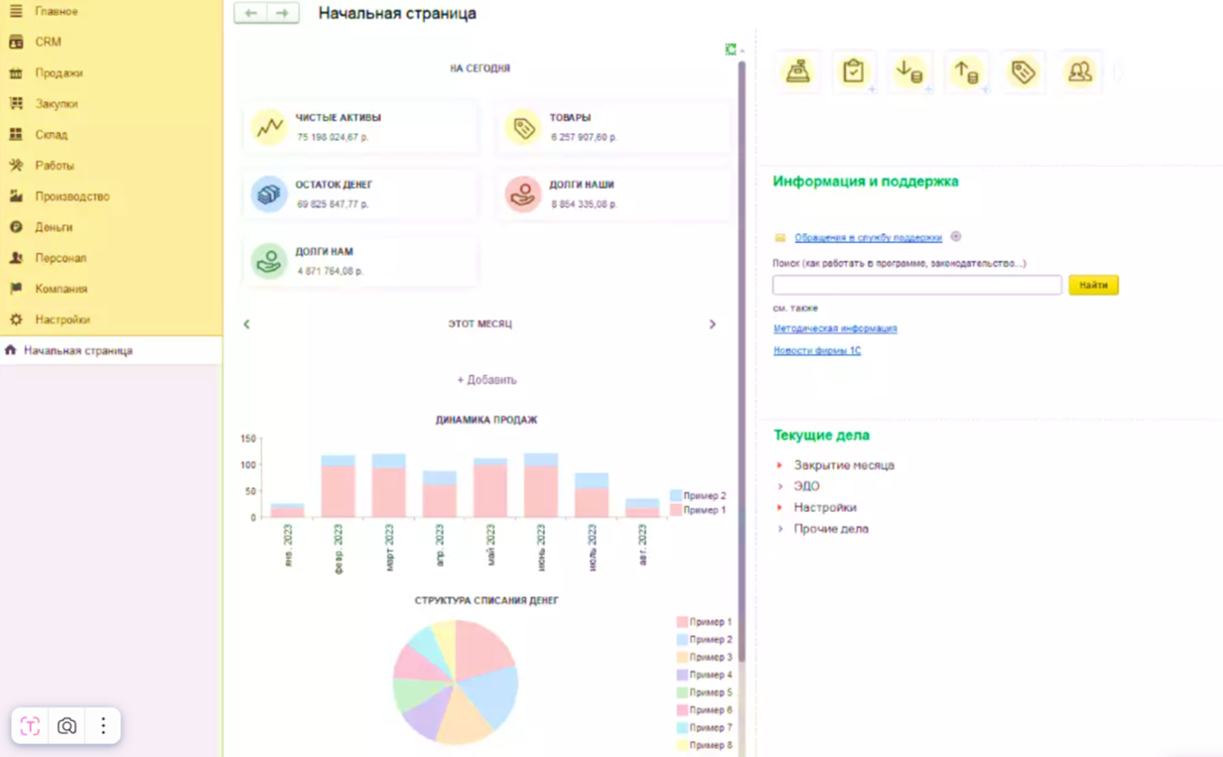The height and width of the screenshot is (757, 1223).
Task: Click the money outgoing arrow-up icon
Action: coord(966,71)
